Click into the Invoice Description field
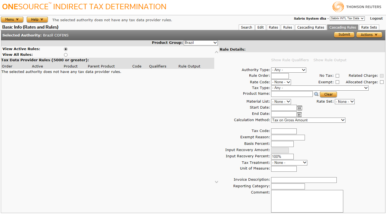This screenshot has width=386, height=215. (x=304, y=180)
